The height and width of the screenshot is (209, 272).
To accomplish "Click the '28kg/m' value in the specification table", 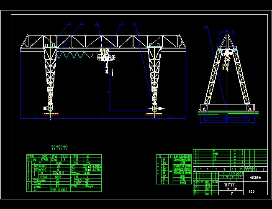I will [90, 186].
